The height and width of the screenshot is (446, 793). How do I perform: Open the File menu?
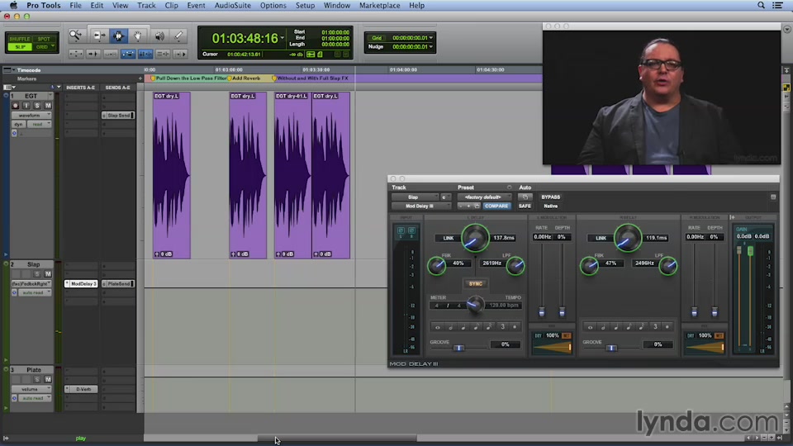click(75, 5)
